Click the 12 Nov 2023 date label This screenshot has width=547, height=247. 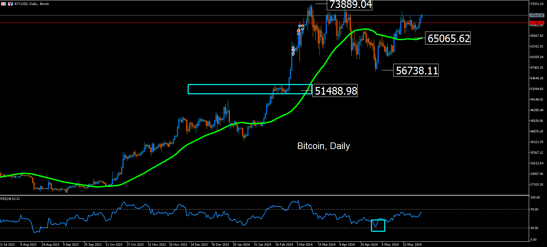click(157, 245)
